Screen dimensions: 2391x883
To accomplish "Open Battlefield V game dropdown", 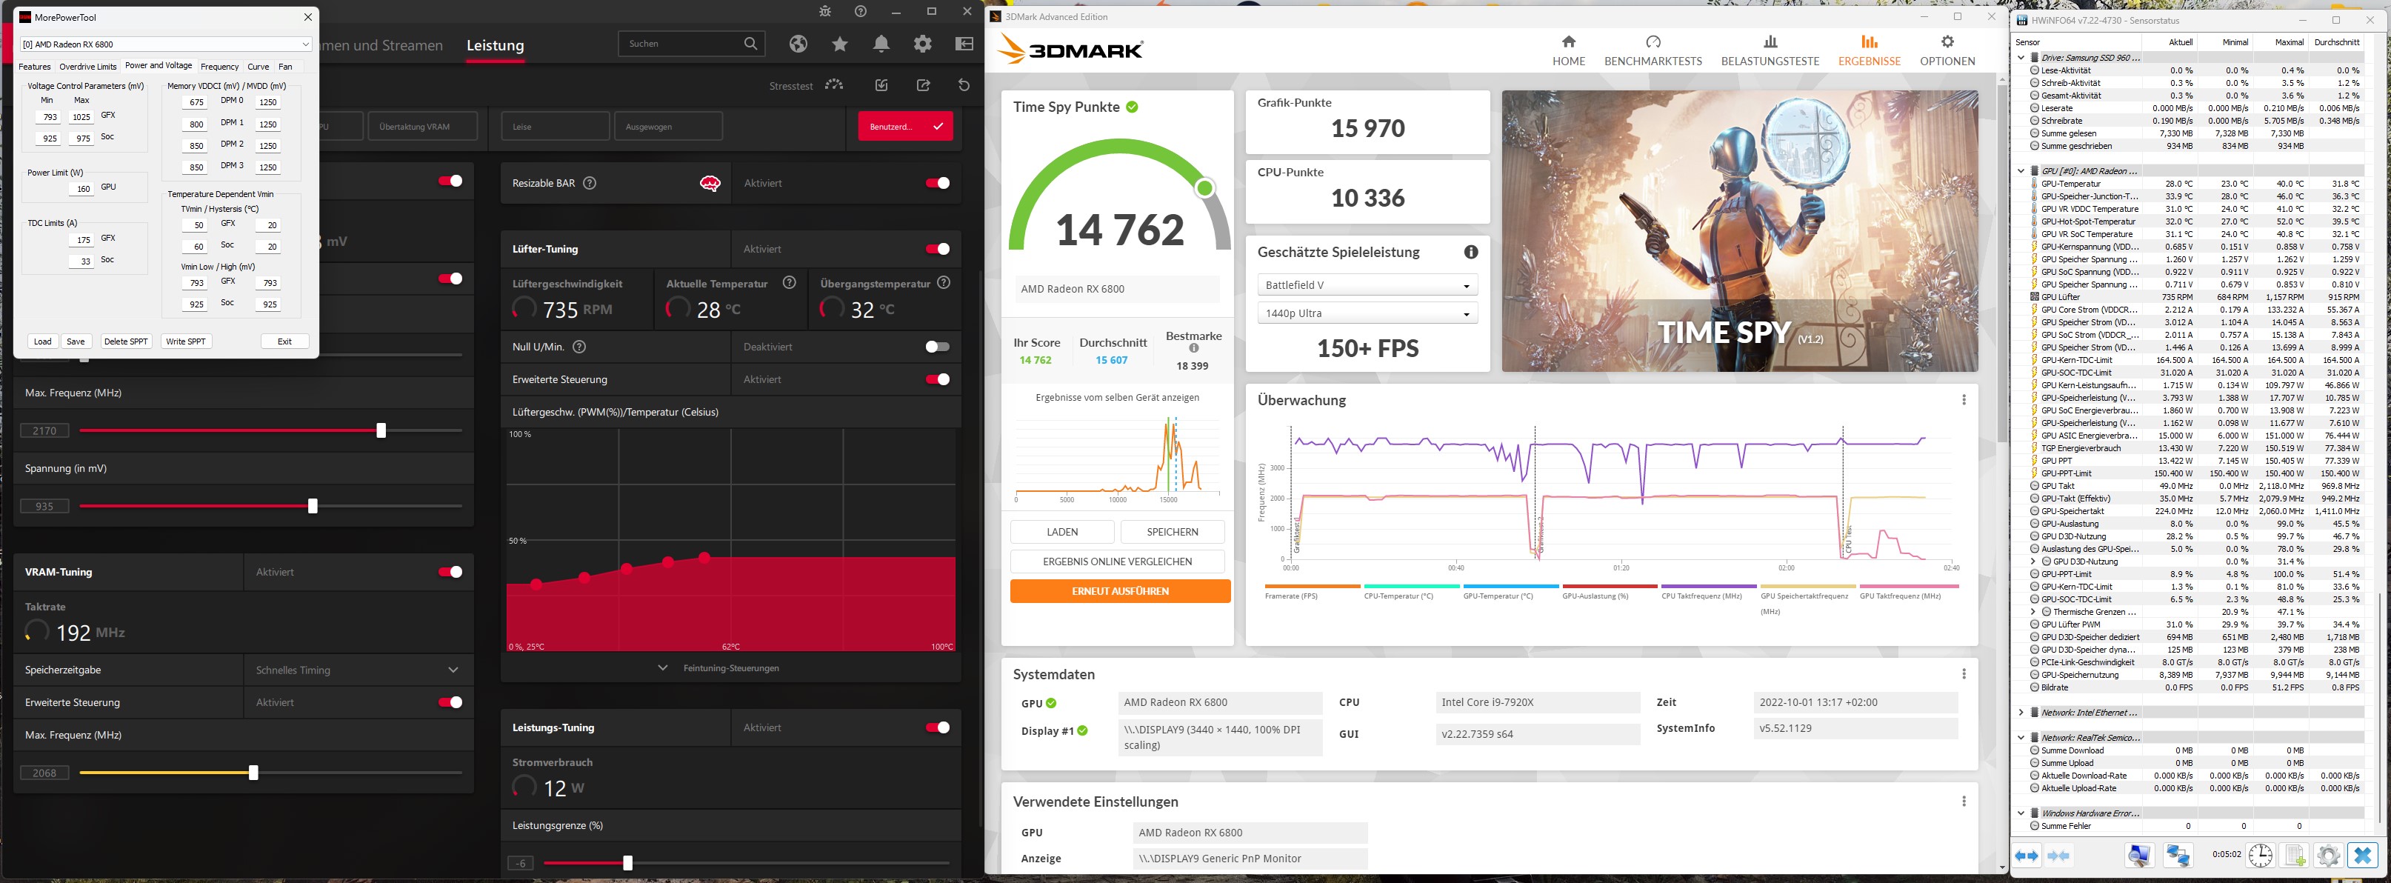I will 1367,285.
